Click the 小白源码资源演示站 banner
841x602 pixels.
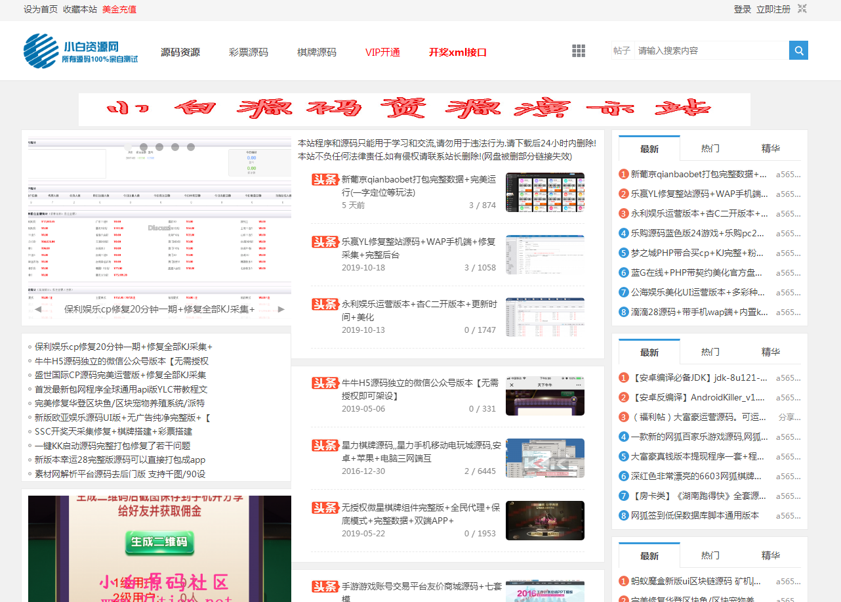[414, 109]
